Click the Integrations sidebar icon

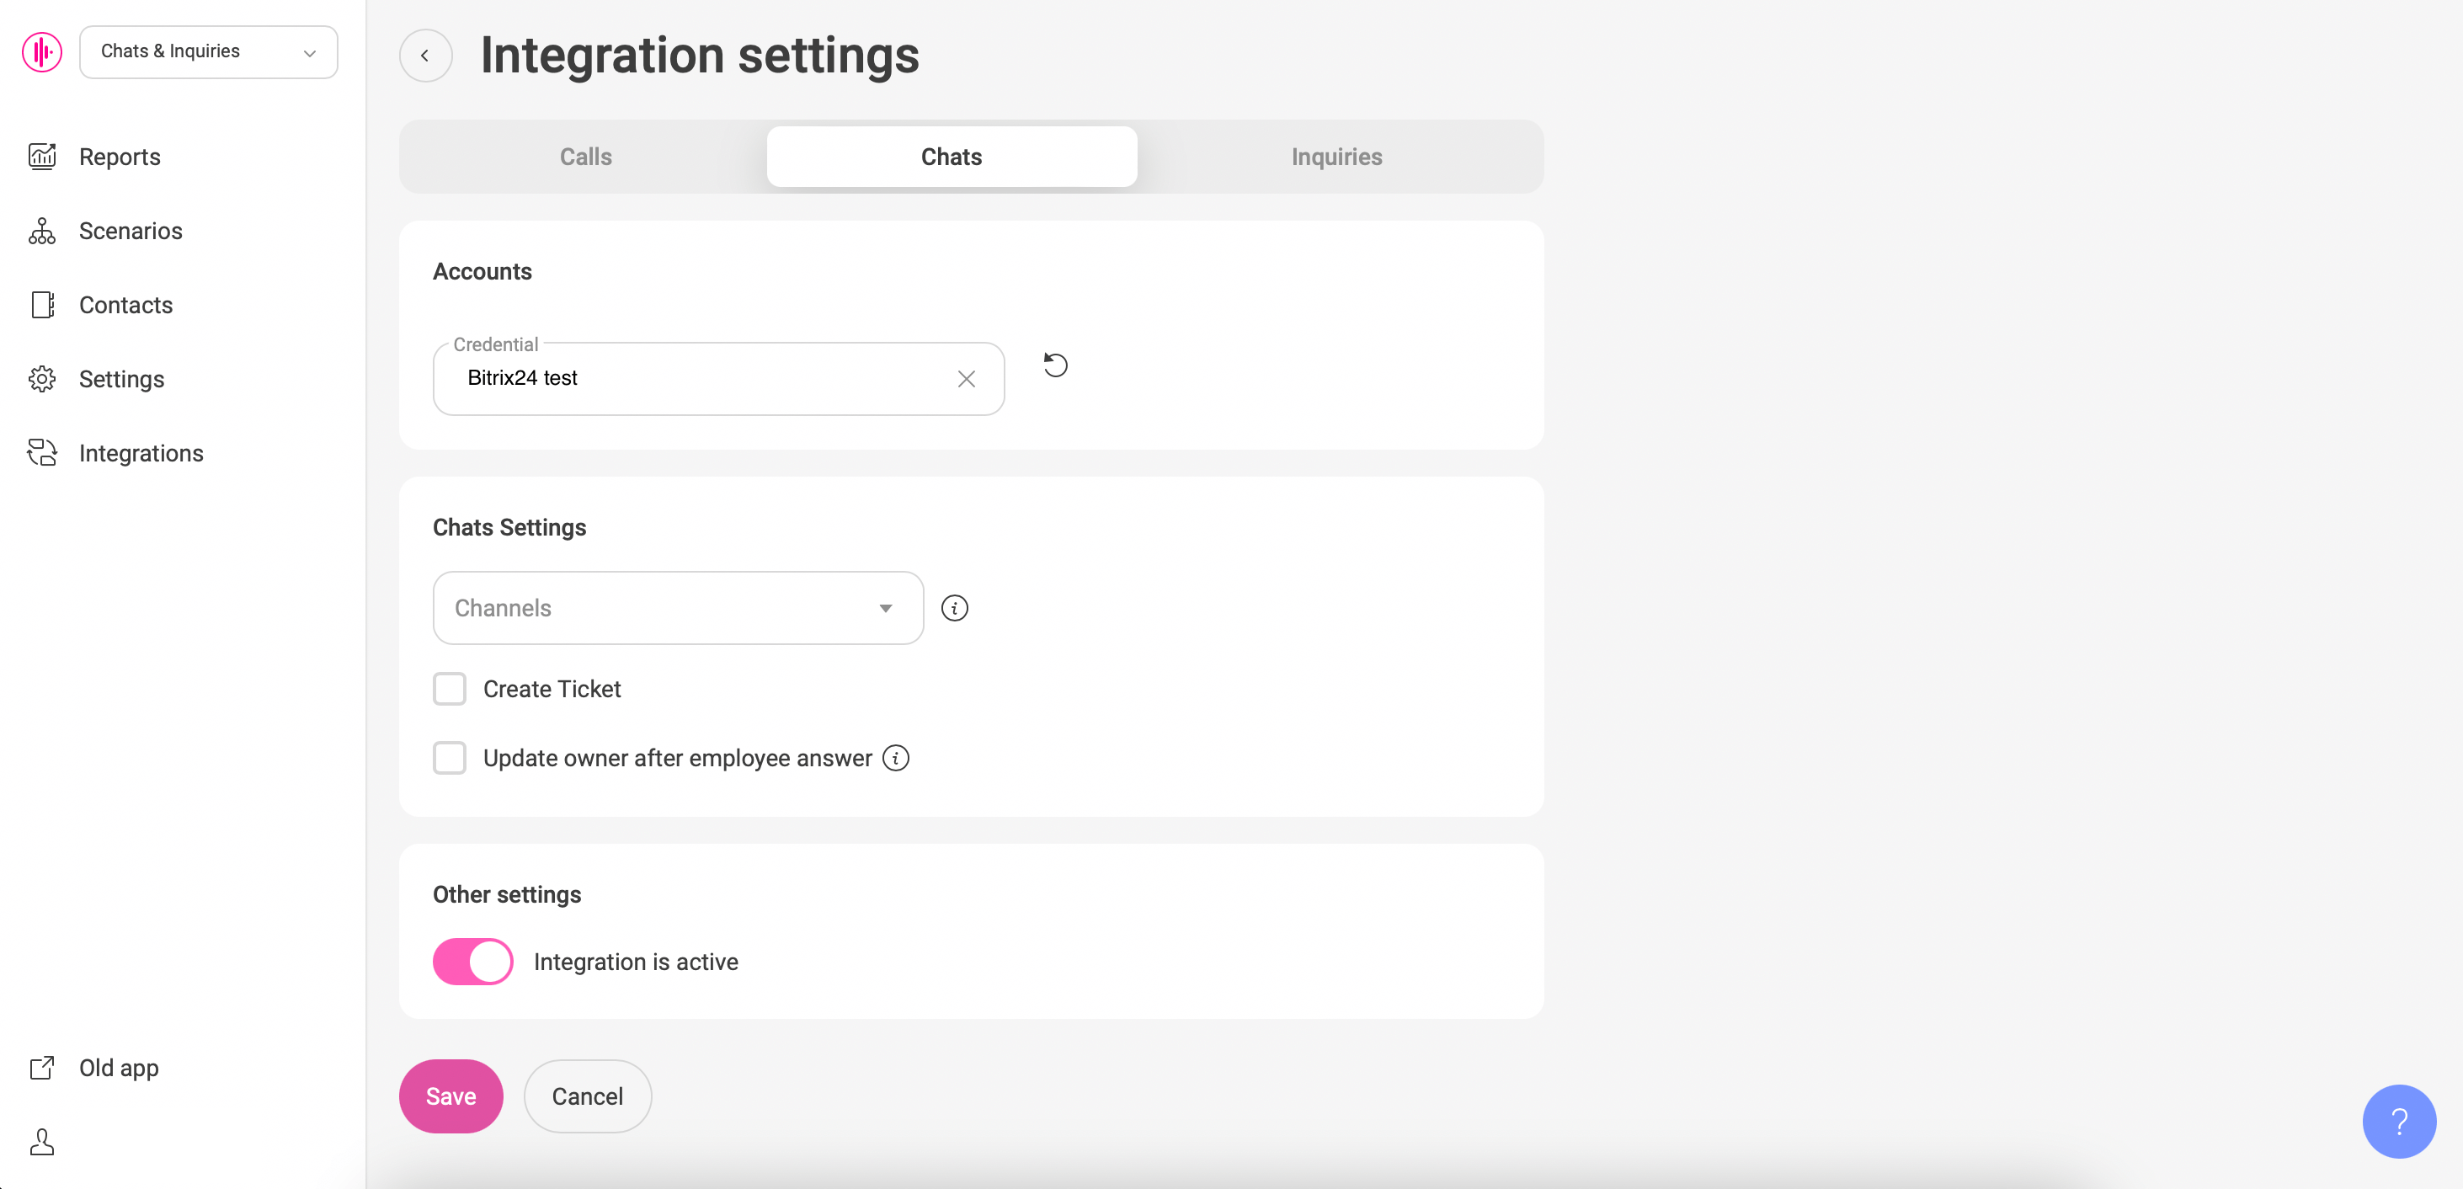(42, 454)
